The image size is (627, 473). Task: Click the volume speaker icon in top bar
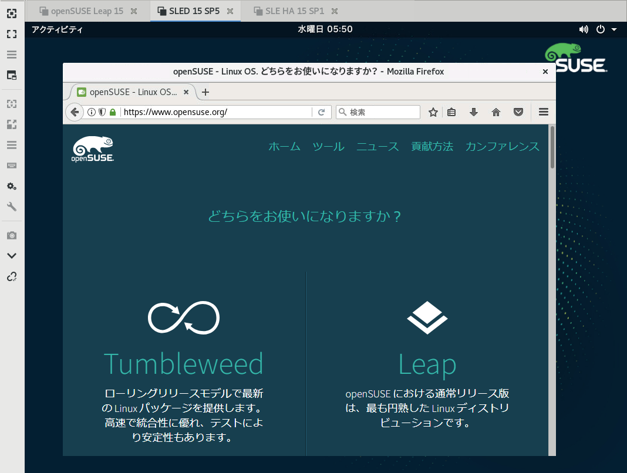pos(584,29)
